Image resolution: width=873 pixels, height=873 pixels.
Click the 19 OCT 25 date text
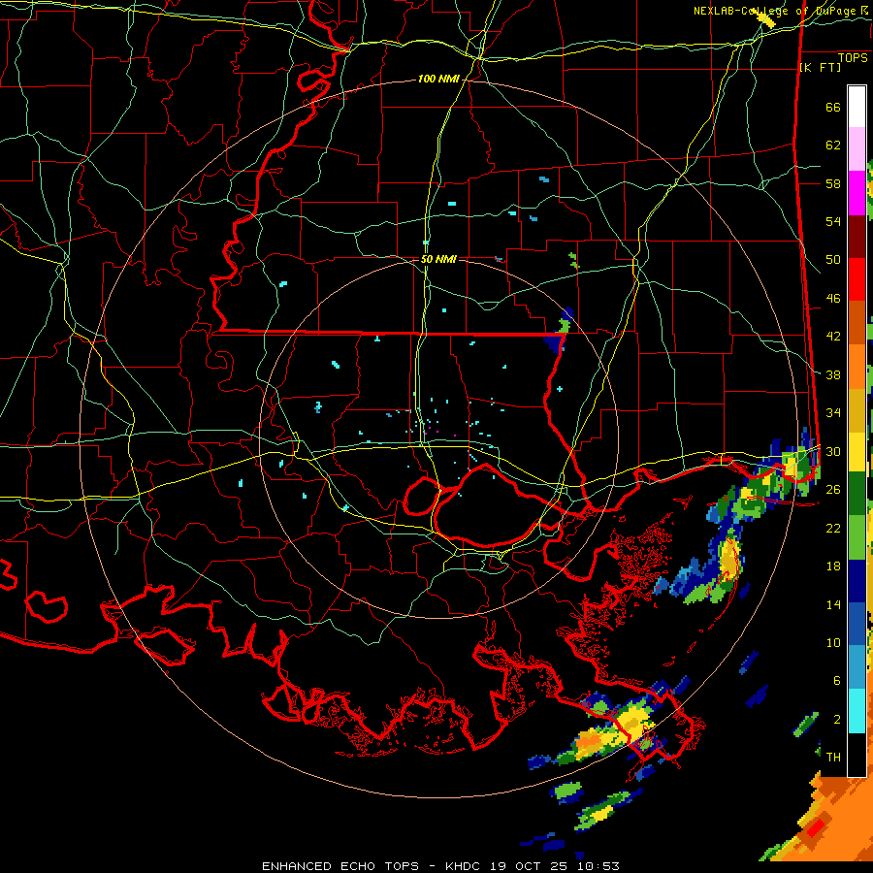[x=529, y=866]
